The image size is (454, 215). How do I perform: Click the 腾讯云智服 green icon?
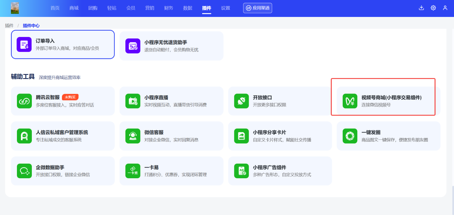tap(24, 101)
